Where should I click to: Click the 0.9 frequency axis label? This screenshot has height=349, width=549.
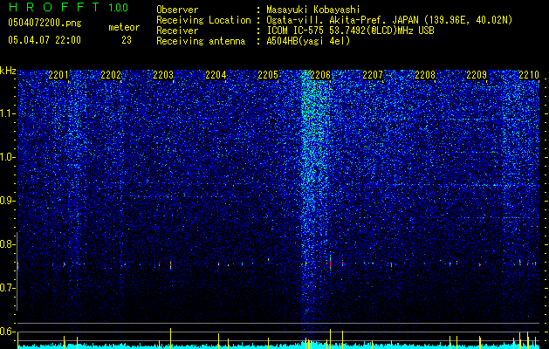7,201
